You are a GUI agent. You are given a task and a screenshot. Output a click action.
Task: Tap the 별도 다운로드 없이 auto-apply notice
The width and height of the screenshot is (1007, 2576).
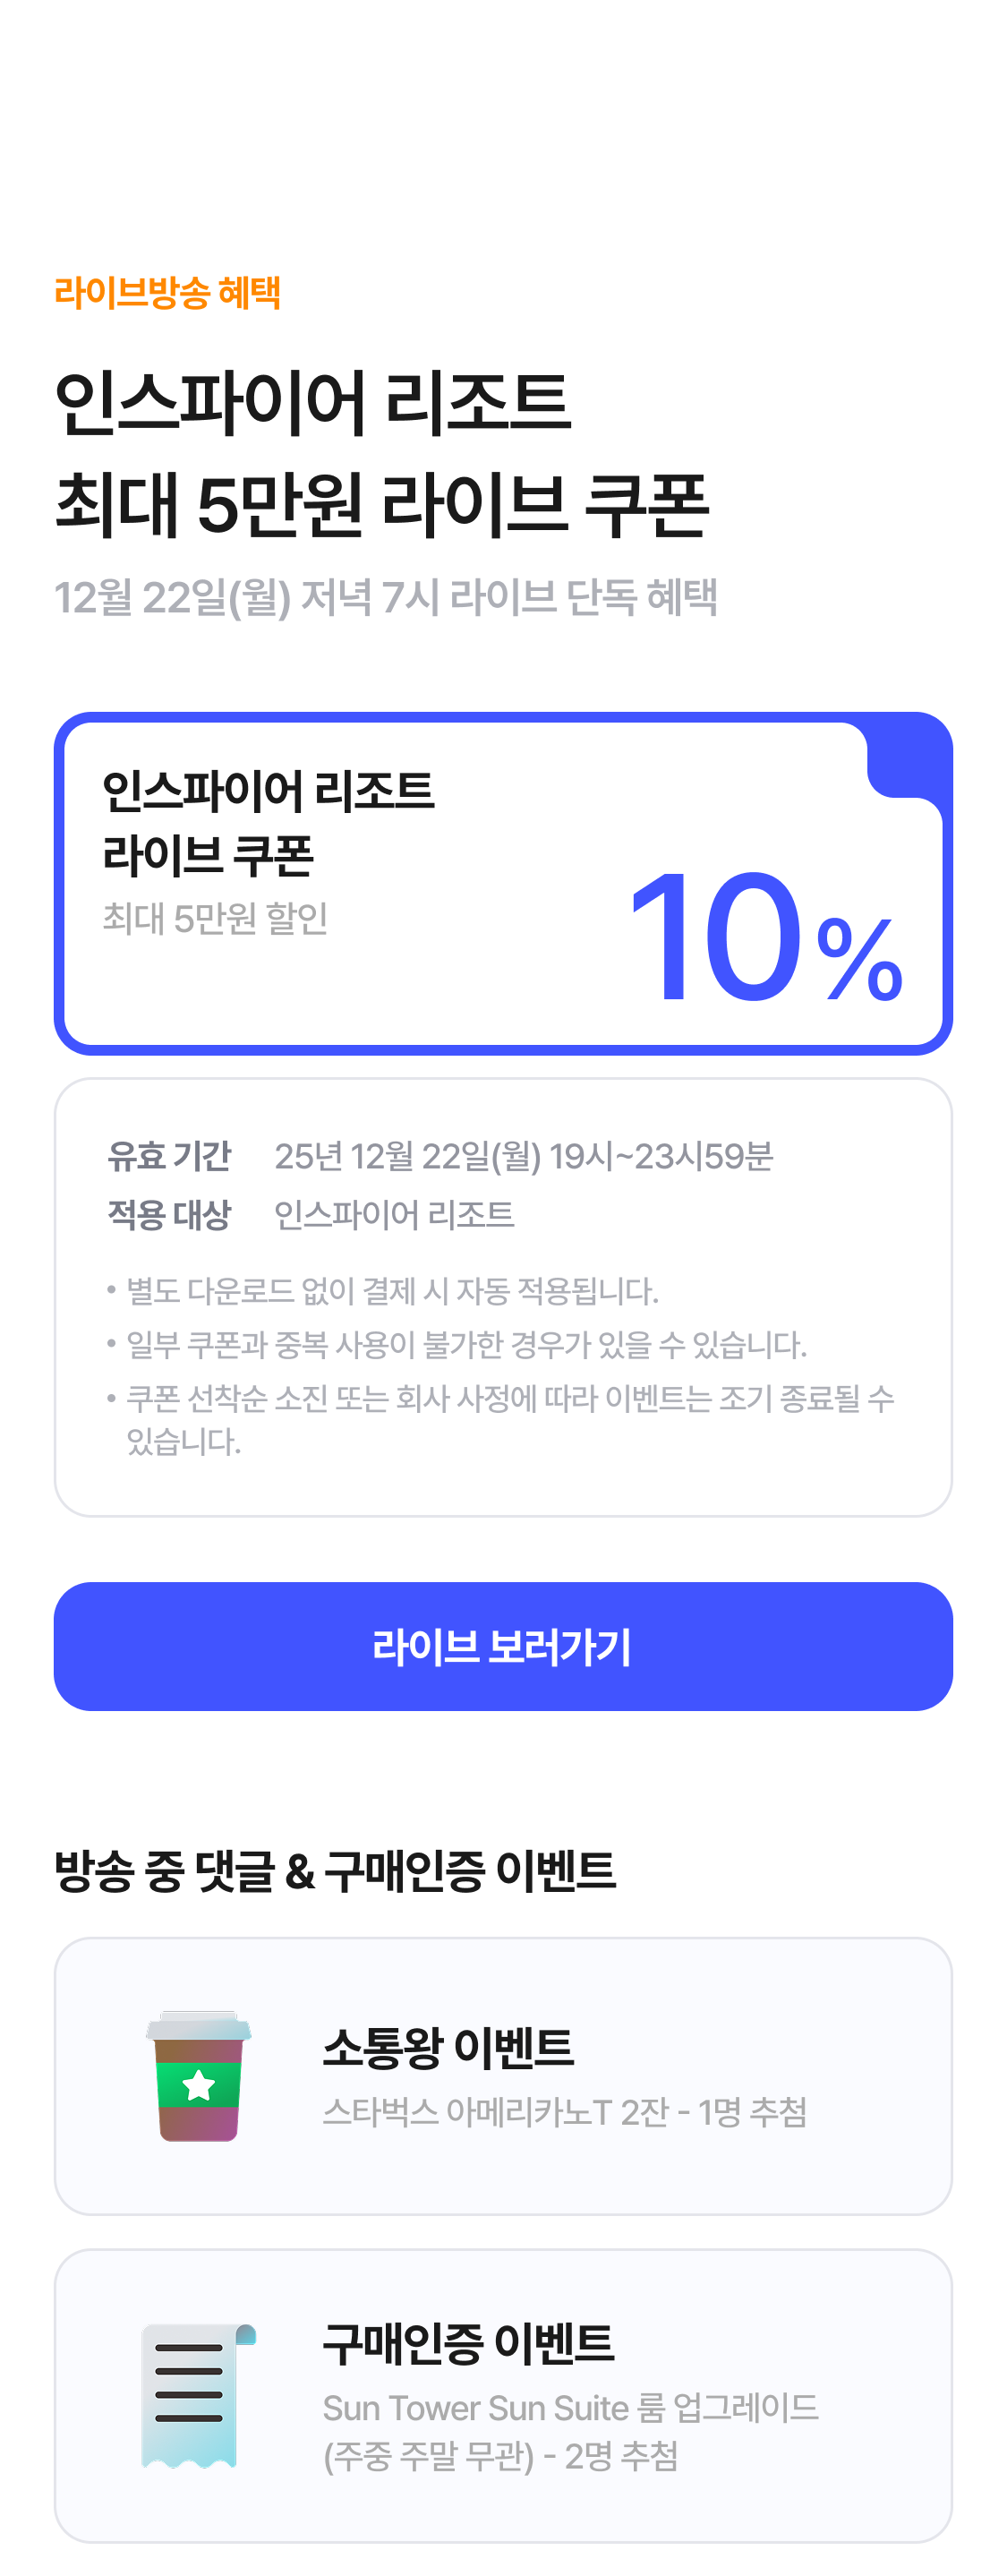(x=392, y=1290)
